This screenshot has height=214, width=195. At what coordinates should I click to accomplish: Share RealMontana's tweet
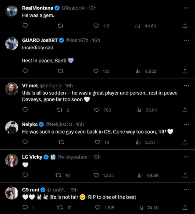tap(185, 26)
